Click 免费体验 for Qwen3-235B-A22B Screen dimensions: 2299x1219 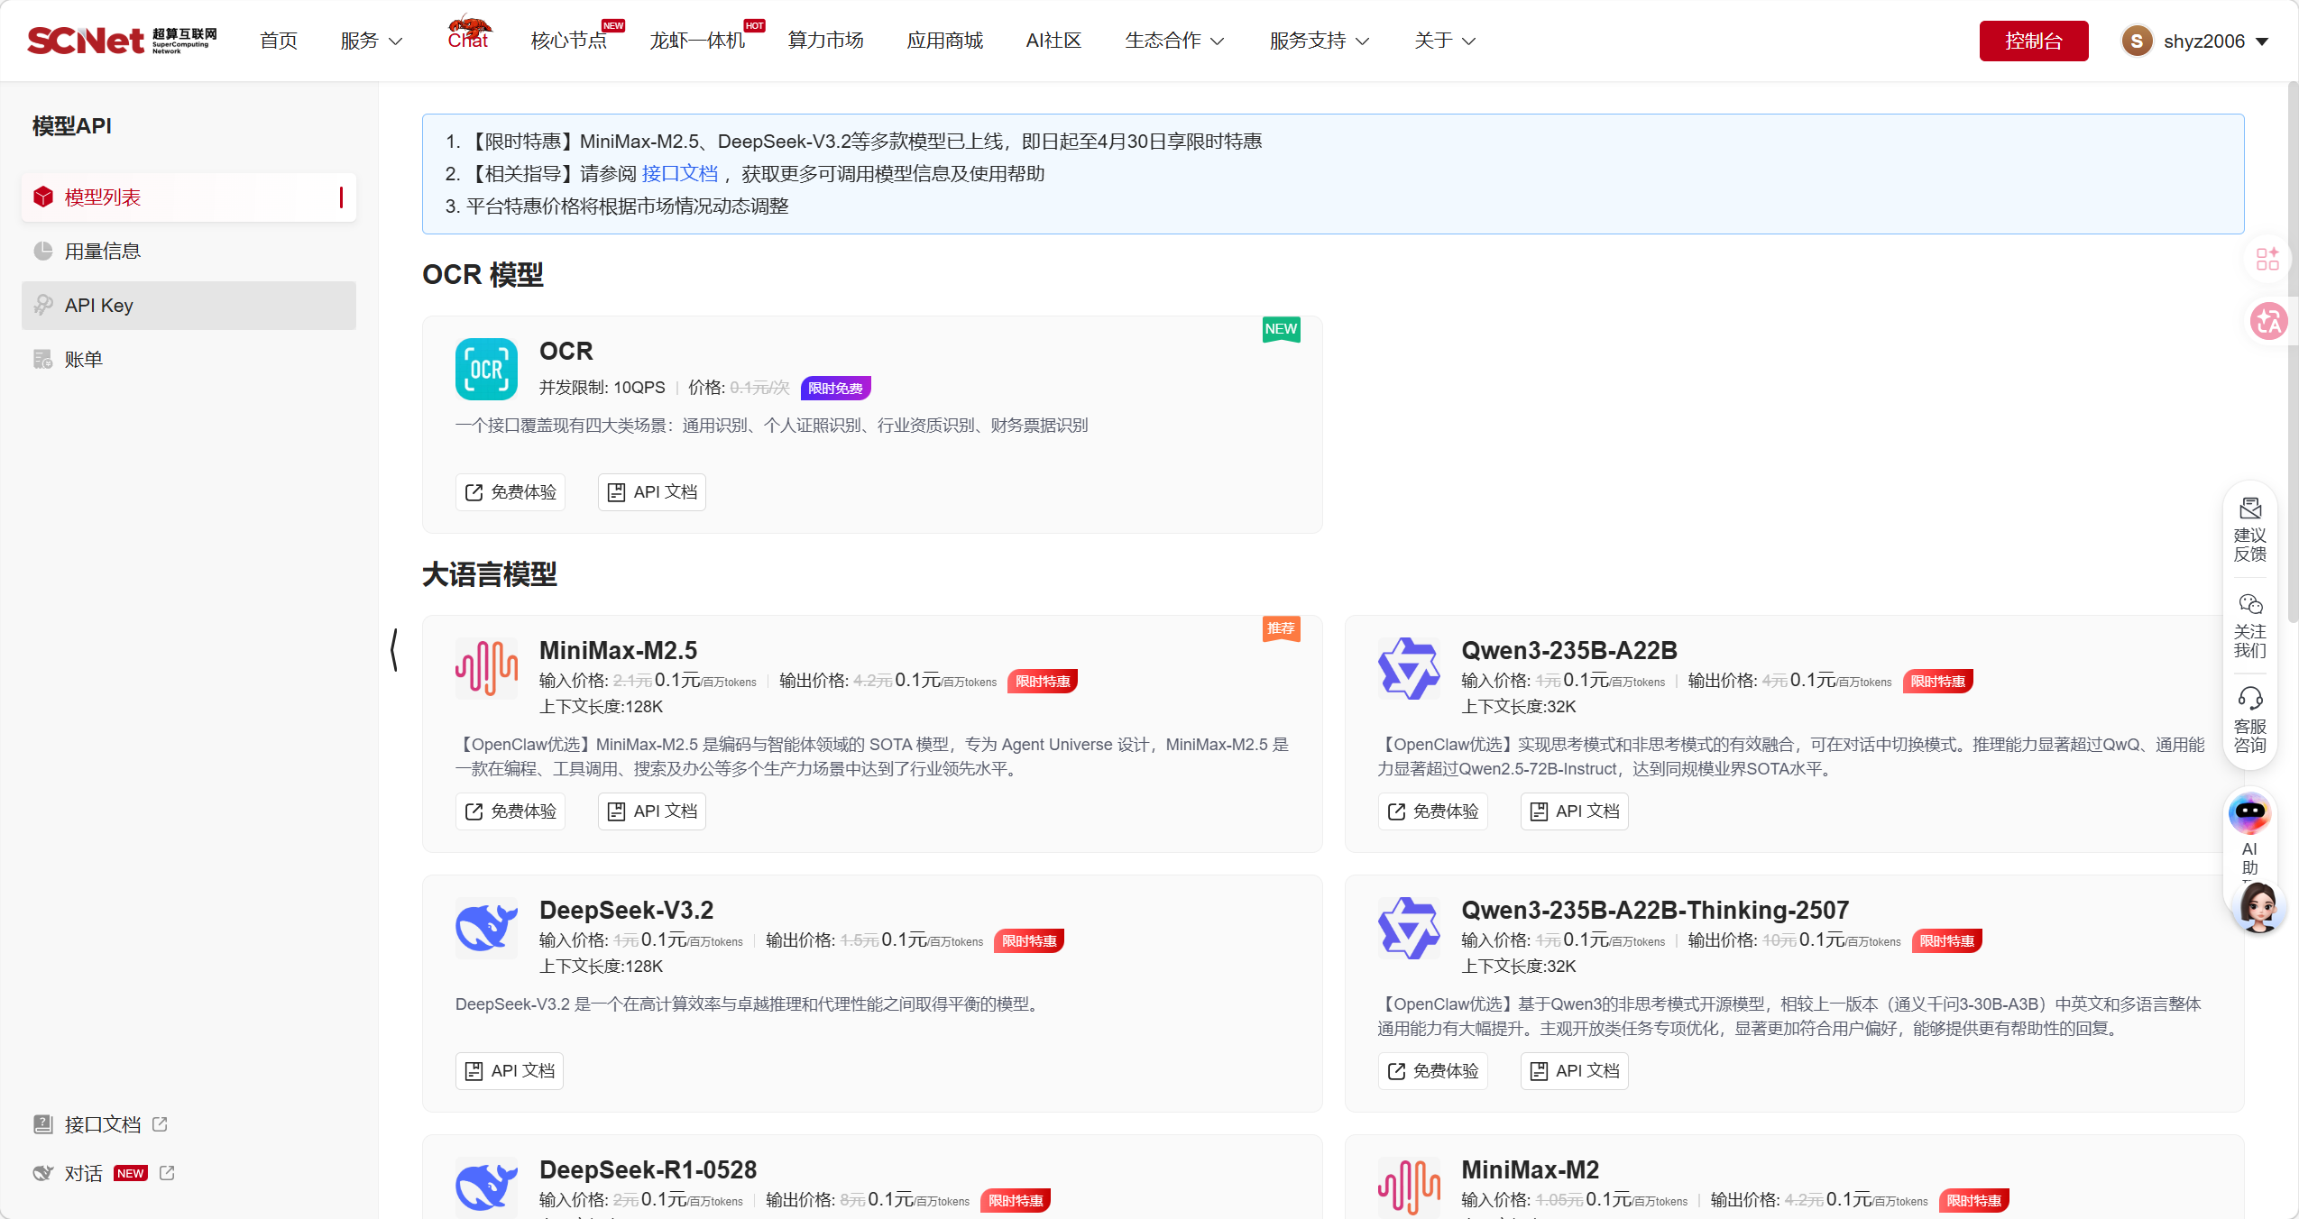[1433, 811]
